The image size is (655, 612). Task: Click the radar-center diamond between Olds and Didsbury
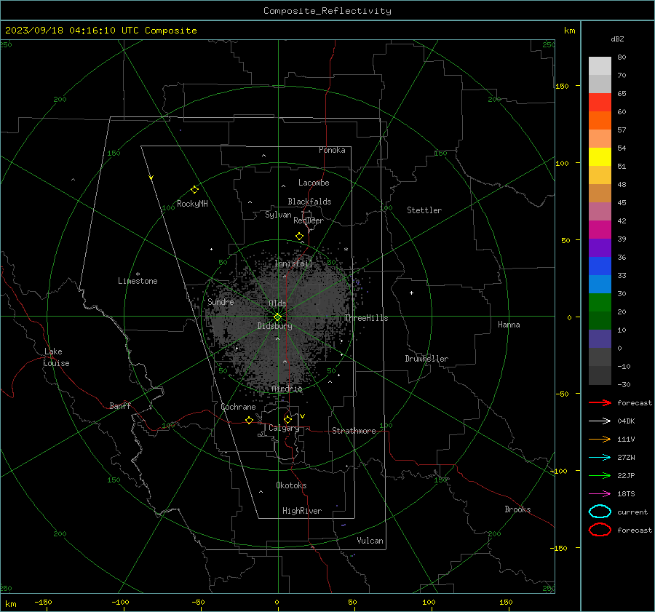pyautogui.click(x=277, y=317)
